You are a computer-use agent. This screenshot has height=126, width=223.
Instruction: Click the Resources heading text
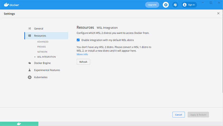click(85, 27)
